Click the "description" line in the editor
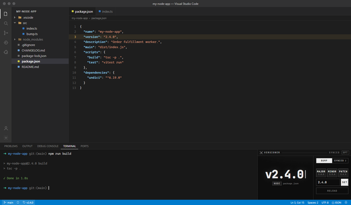The image size is (351, 205). (122, 42)
